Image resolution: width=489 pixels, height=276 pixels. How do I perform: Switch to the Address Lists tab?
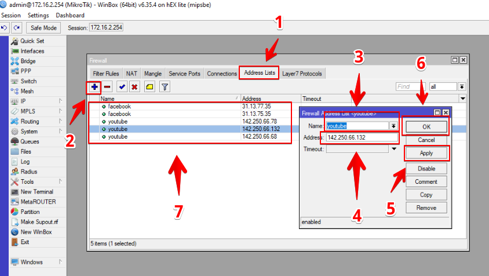click(x=260, y=72)
